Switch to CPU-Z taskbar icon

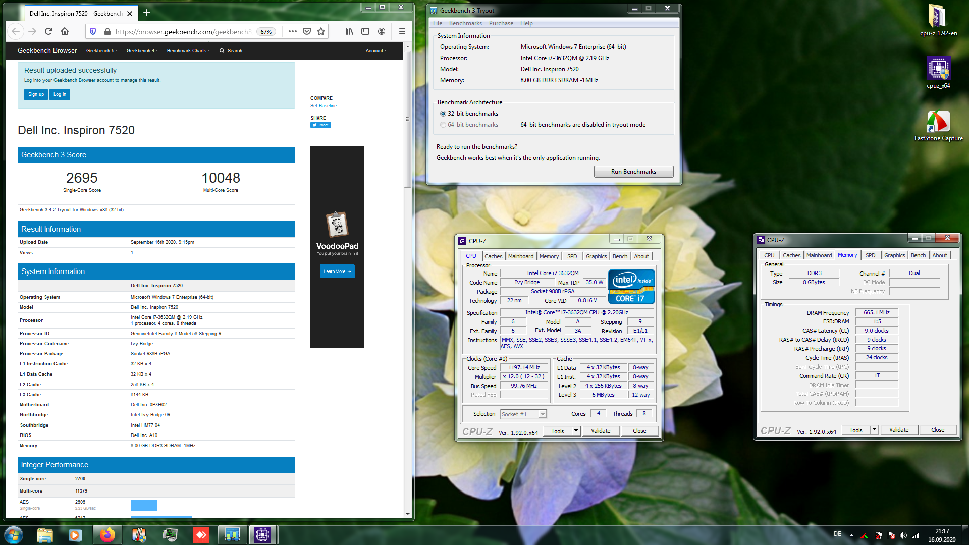click(263, 535)
